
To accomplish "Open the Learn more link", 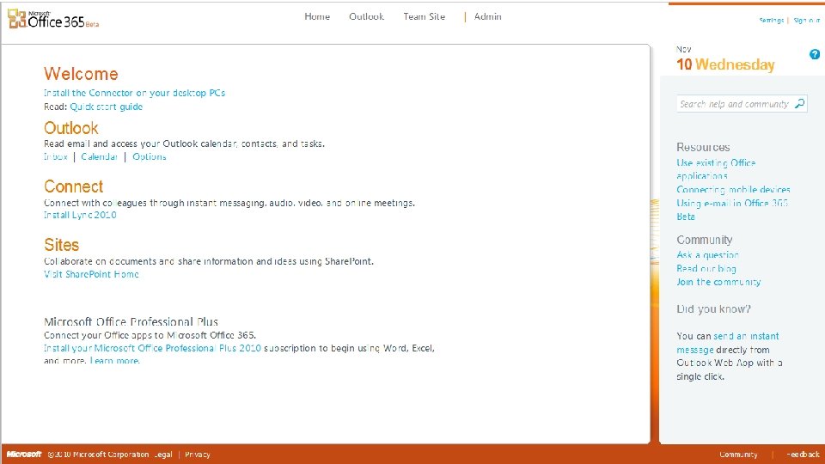I will 114,361.
